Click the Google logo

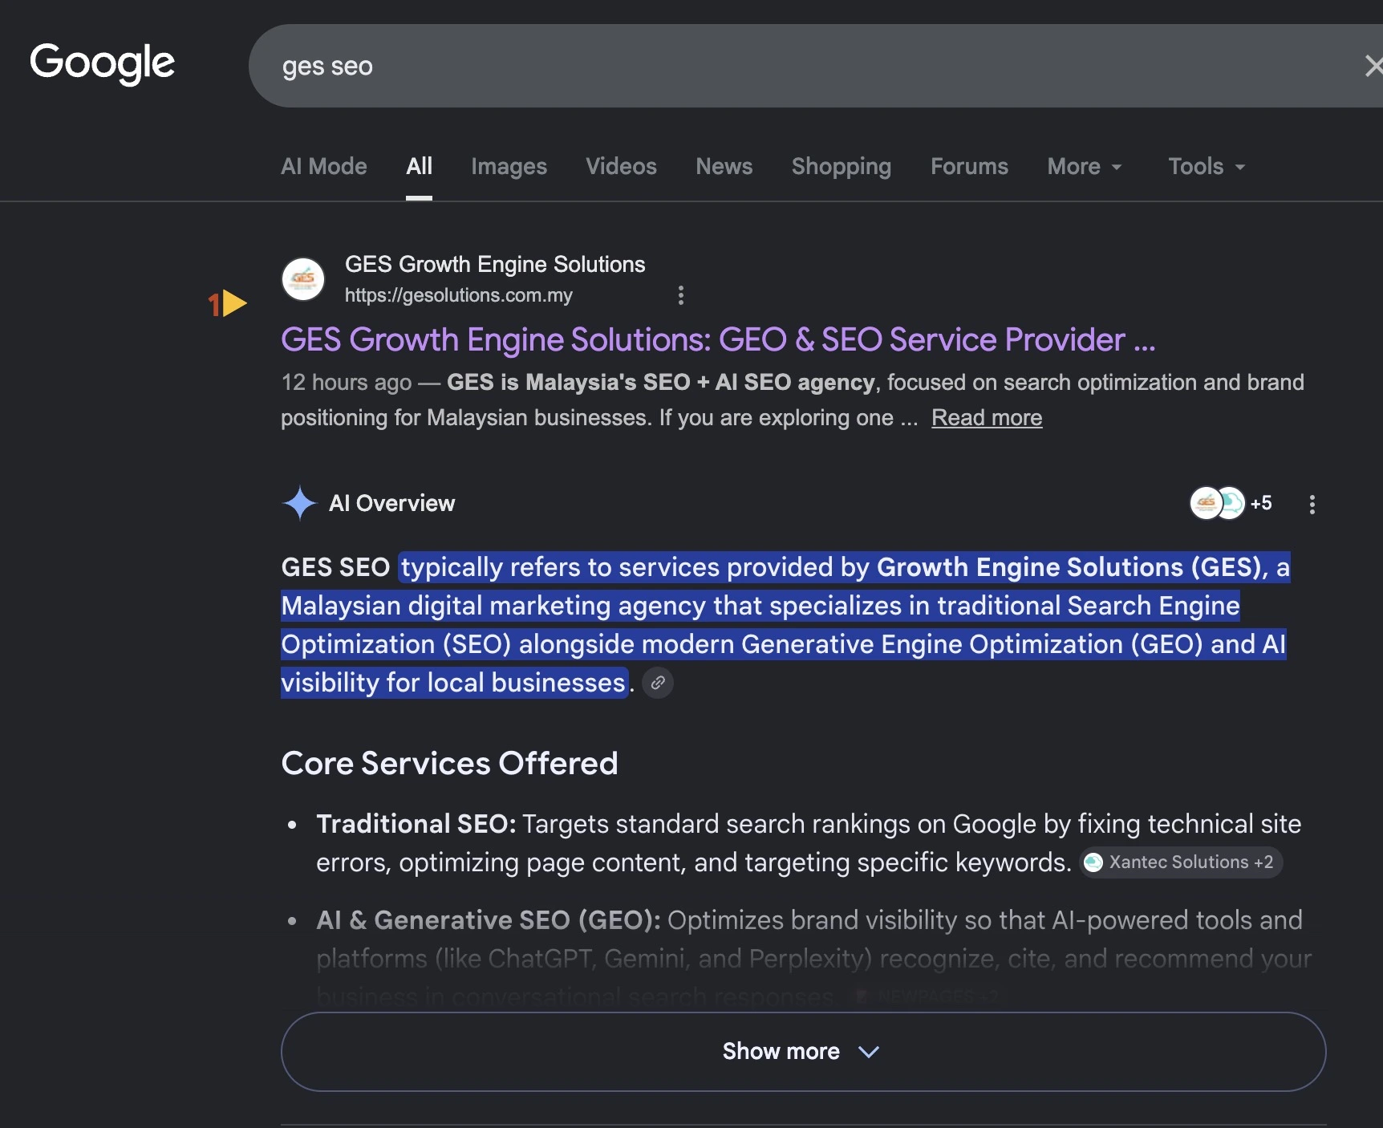102,63
